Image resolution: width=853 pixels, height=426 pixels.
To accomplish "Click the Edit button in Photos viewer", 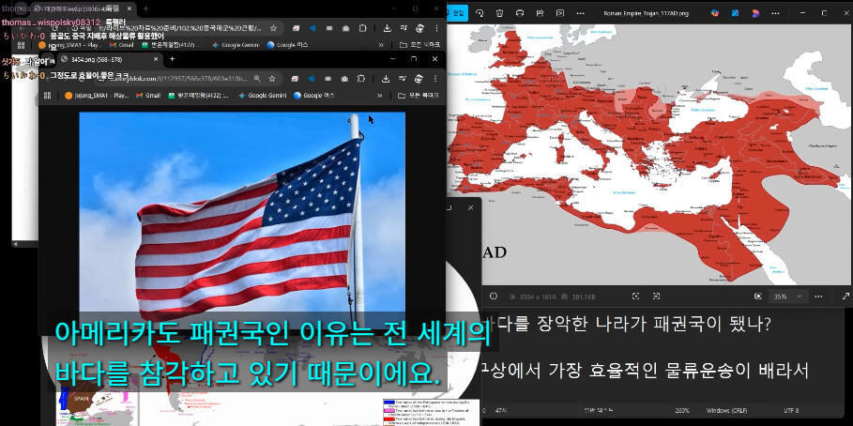I will pos(458,13).
